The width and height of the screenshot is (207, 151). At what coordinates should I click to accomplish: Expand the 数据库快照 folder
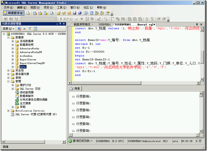13,45
